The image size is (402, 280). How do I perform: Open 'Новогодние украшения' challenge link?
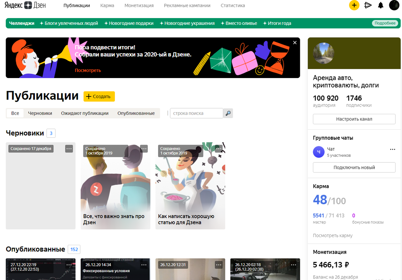click(x=187, y=23)
